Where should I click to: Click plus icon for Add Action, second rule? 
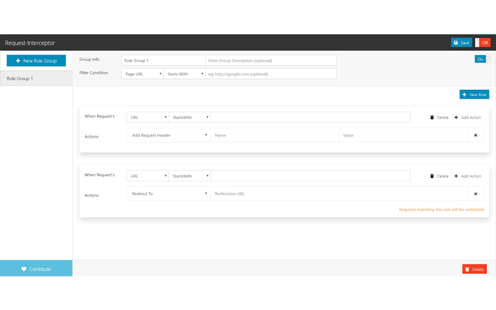[x=456, y=176]
